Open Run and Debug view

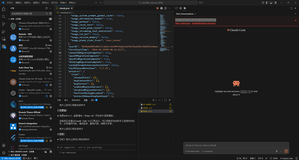(x=4, y=31)
